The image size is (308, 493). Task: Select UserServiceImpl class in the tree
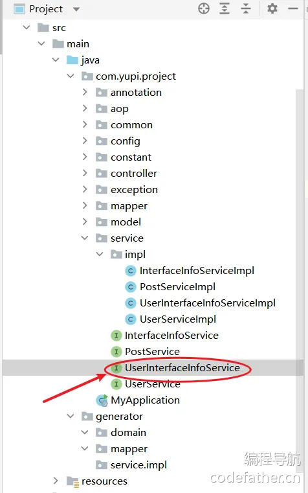click(x=178, y=319)
